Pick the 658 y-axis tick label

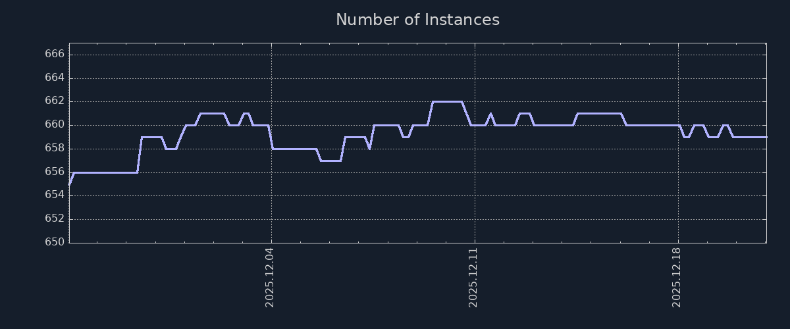(x=55, y=148)
